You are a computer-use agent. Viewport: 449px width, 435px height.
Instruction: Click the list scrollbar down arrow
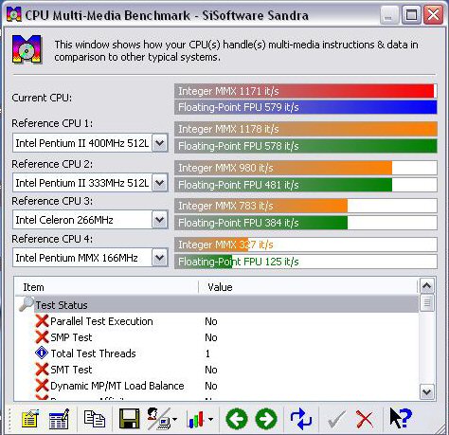(427, 392)
